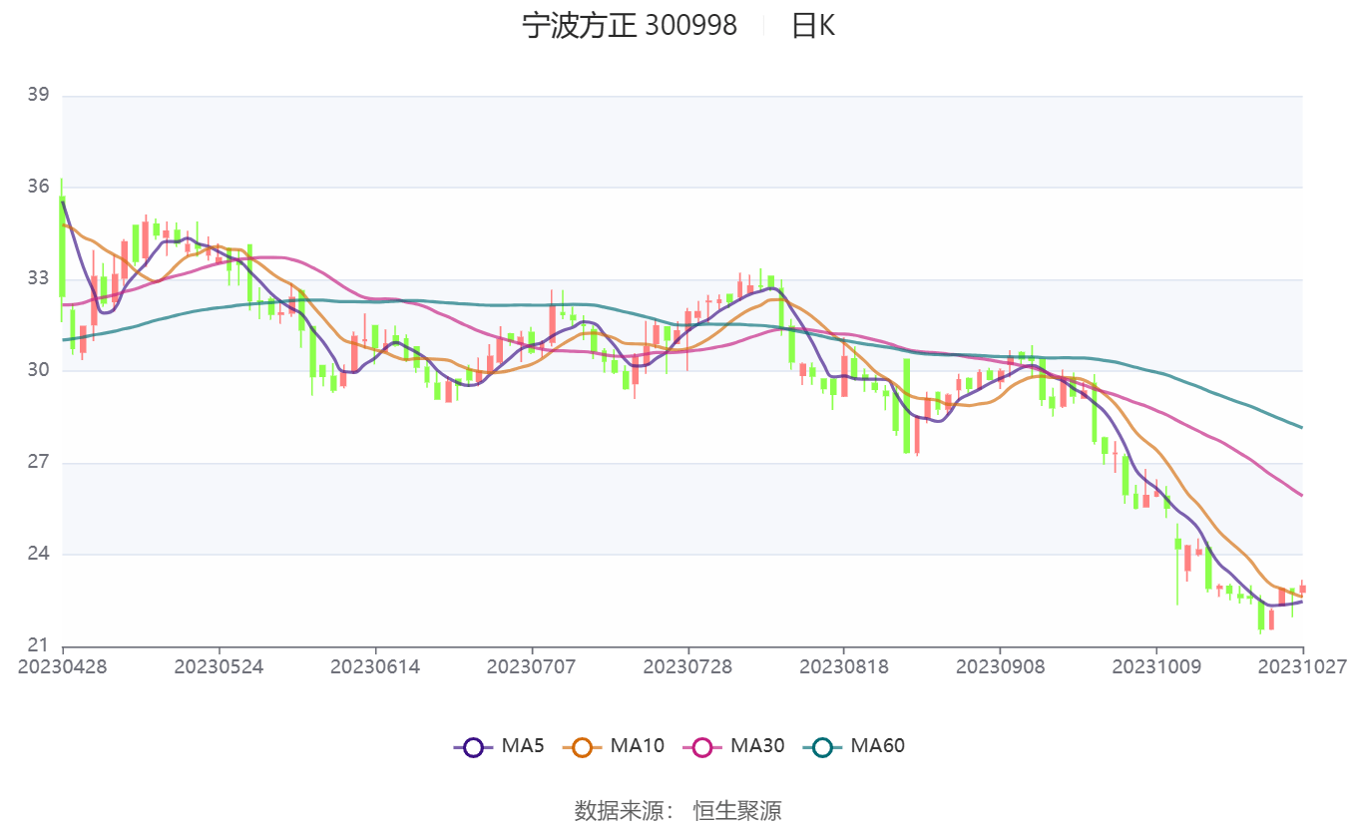This screenshot has height=826, width=1357.
Task: Click the 20231027 date axis label
Action: click(x=1303, y=665)
